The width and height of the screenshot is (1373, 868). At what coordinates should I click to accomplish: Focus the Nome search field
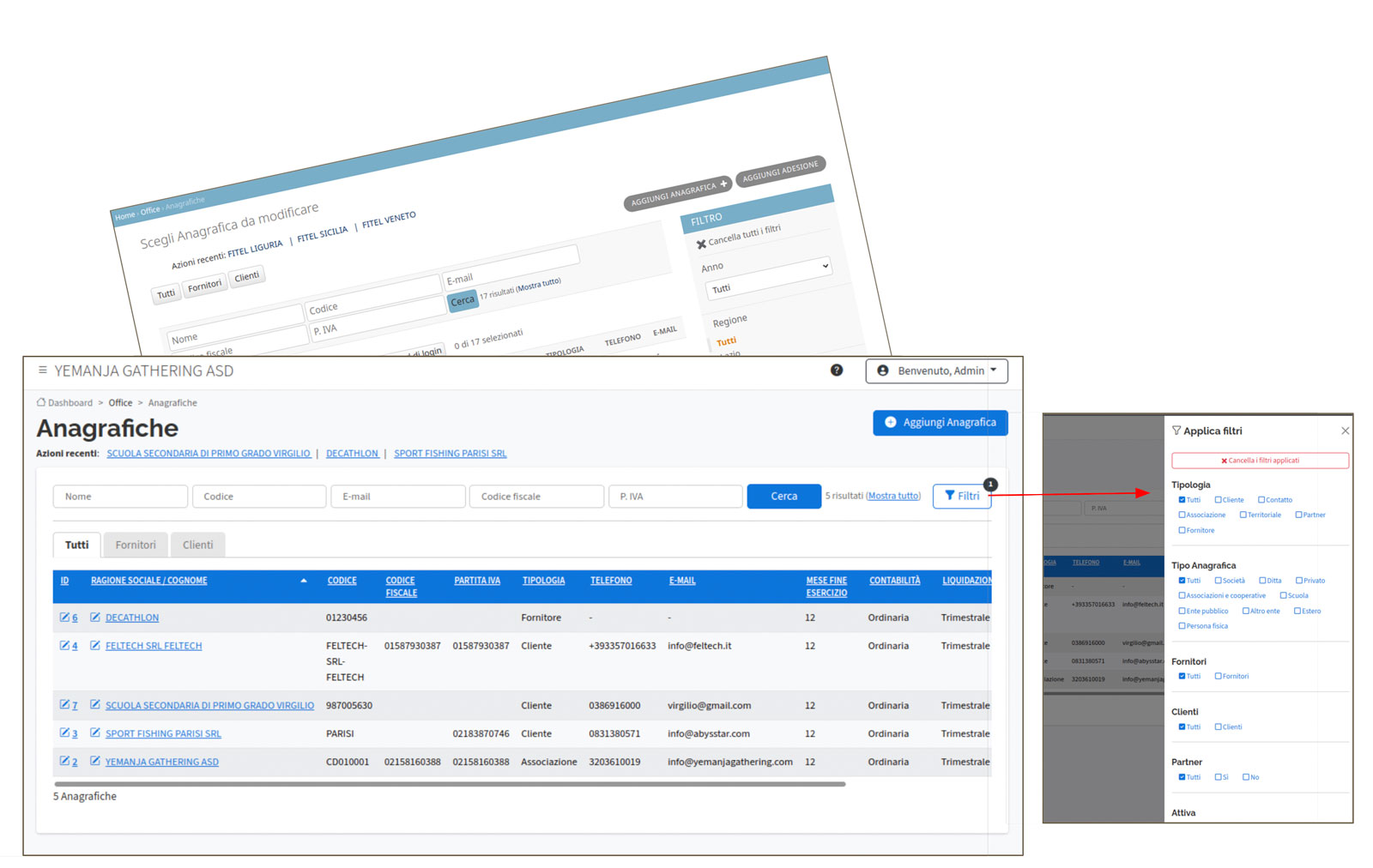click(120, 497)
